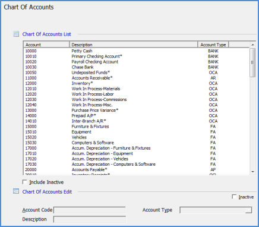The width and height of the screenshot is (259, 227).
Task: Select the Primary Checking Account row
Action: coord(137,56)
